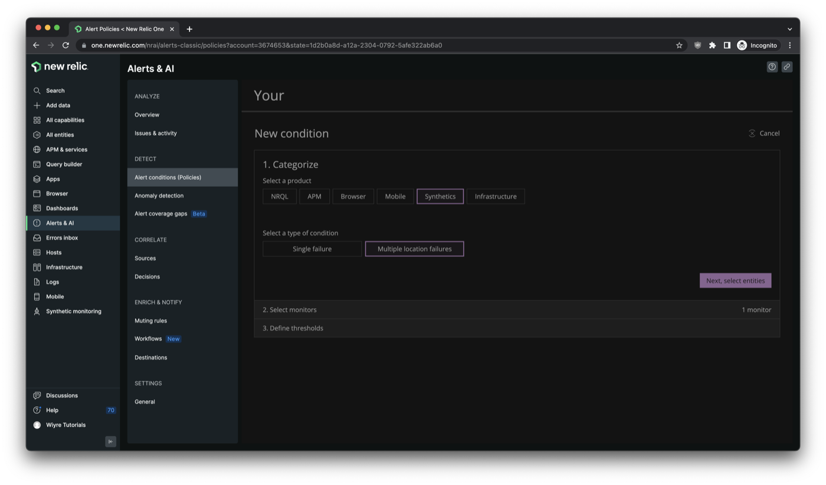
Task: Open Anomaly detection page
Action: [159, 196]
